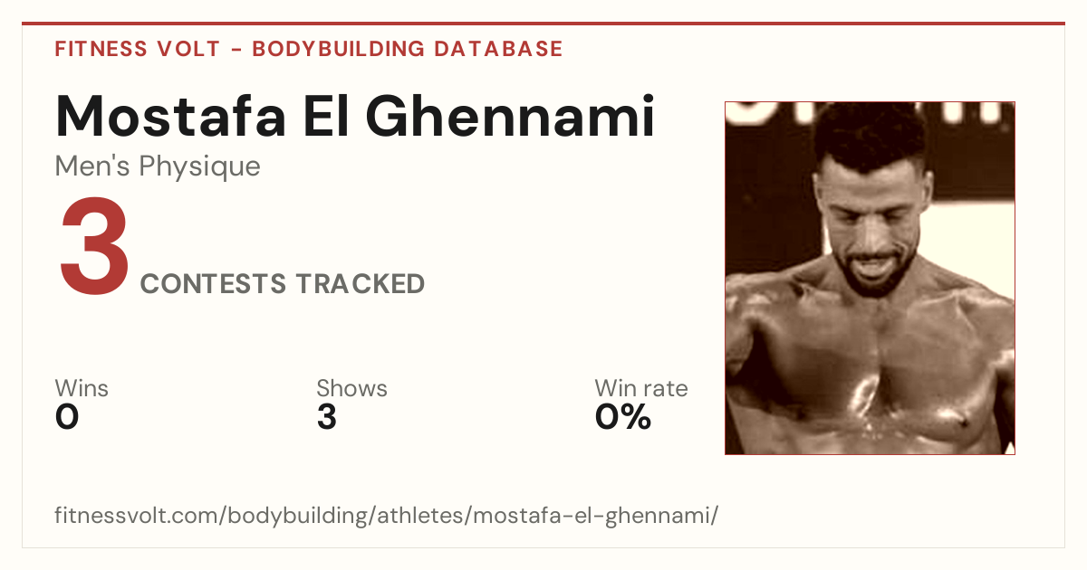Select the Wins value 0
This screenshot has height=570, width=1087.
point(67,417)
